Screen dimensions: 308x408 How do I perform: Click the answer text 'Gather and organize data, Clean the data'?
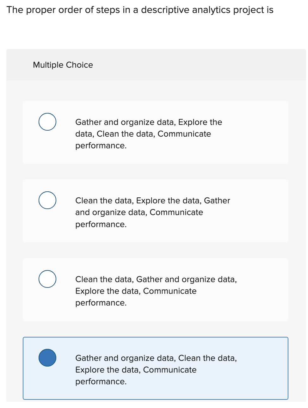(156, 358)
